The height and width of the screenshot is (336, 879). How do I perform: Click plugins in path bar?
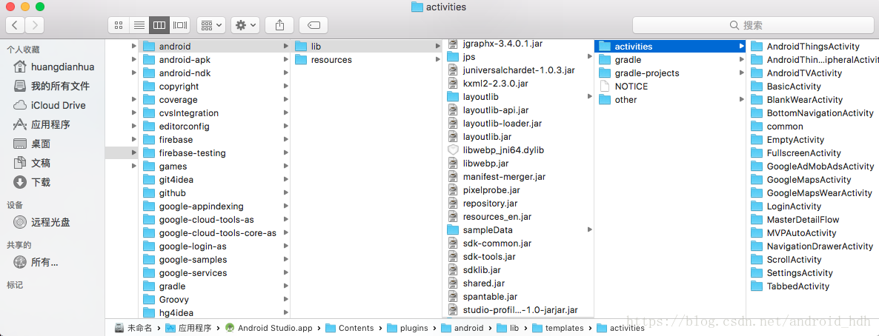[408, 328]
